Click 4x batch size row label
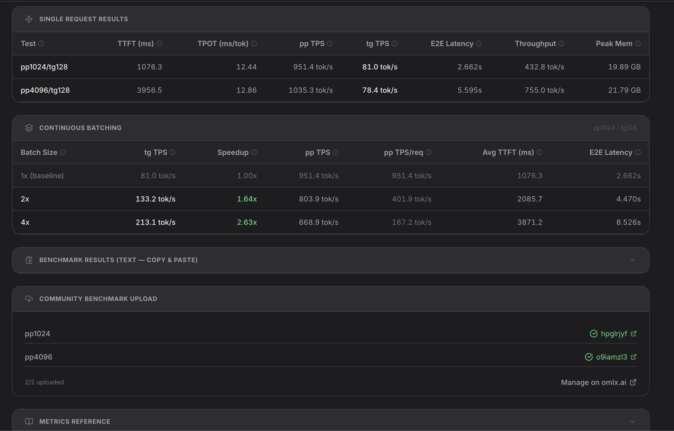The image size is (674, 431). [x=25, y=222]
